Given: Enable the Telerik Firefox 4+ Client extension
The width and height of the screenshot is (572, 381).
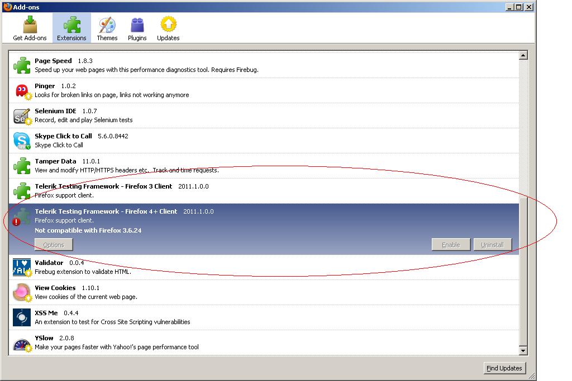Looking at the screenshot, I should coord(451,245).
